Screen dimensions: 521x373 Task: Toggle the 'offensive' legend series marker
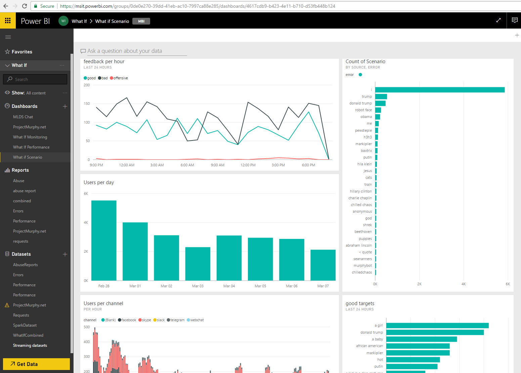click(x=112, y=78)
